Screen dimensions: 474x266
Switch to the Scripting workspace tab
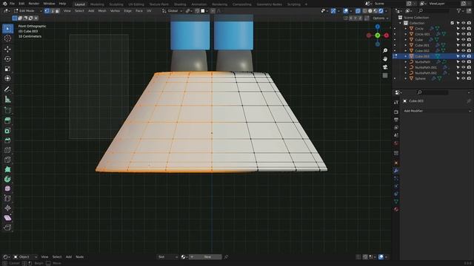(294, 4)
